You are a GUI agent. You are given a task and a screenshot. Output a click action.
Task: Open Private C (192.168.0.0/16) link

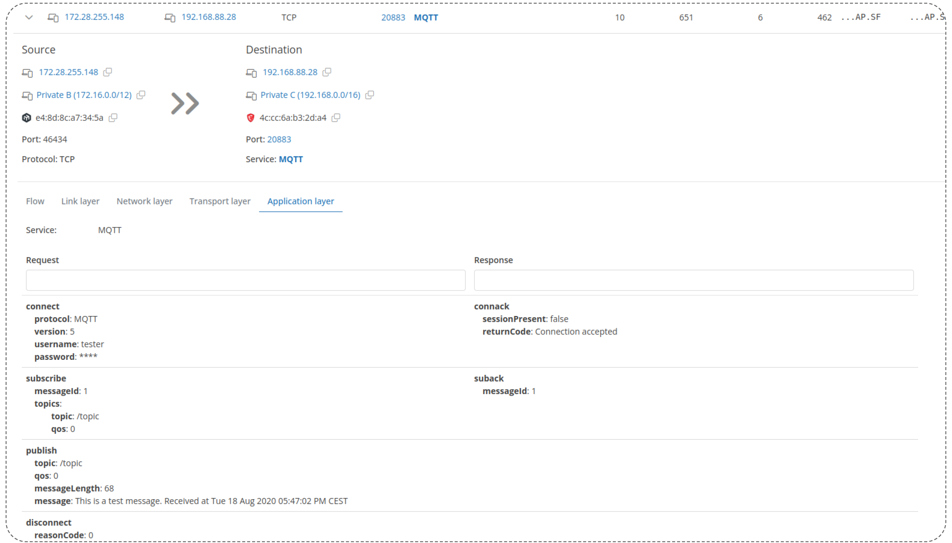tap(310, 95)
